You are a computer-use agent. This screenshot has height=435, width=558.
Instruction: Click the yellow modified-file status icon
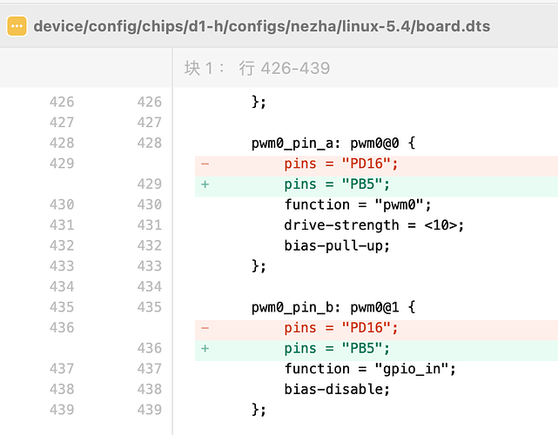click(17, 26)
